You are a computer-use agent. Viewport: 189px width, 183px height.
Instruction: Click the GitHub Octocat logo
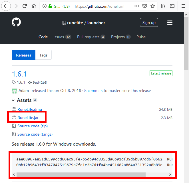pos(16,22)
